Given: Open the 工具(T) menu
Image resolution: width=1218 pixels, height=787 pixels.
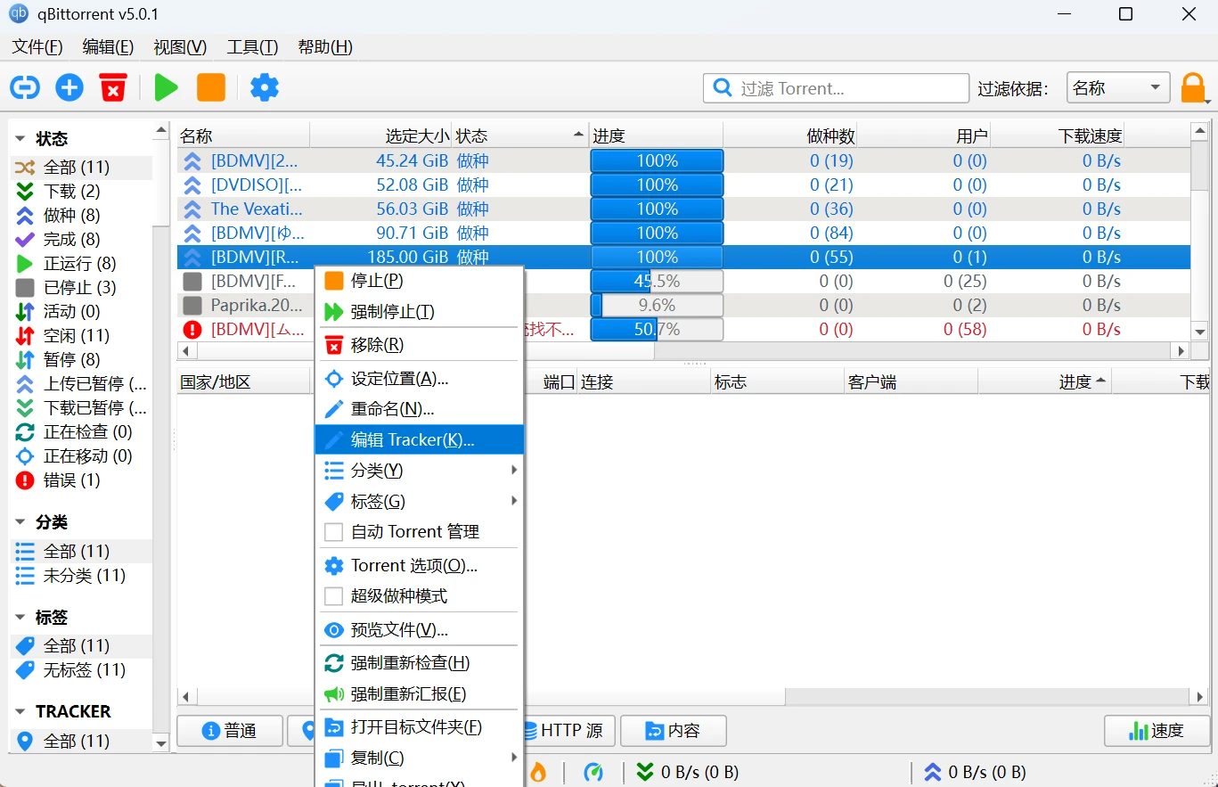Looking at the screenshot, I should [252, 47].
